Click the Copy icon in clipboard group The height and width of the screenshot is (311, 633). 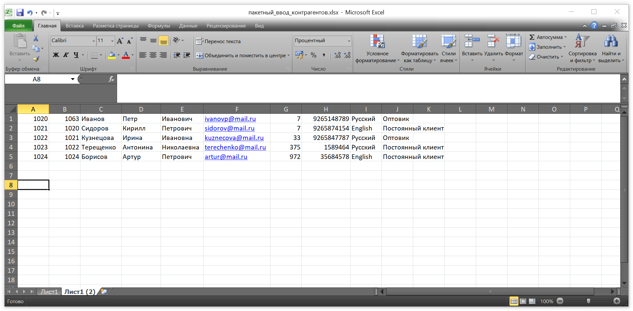coord(36,48)
